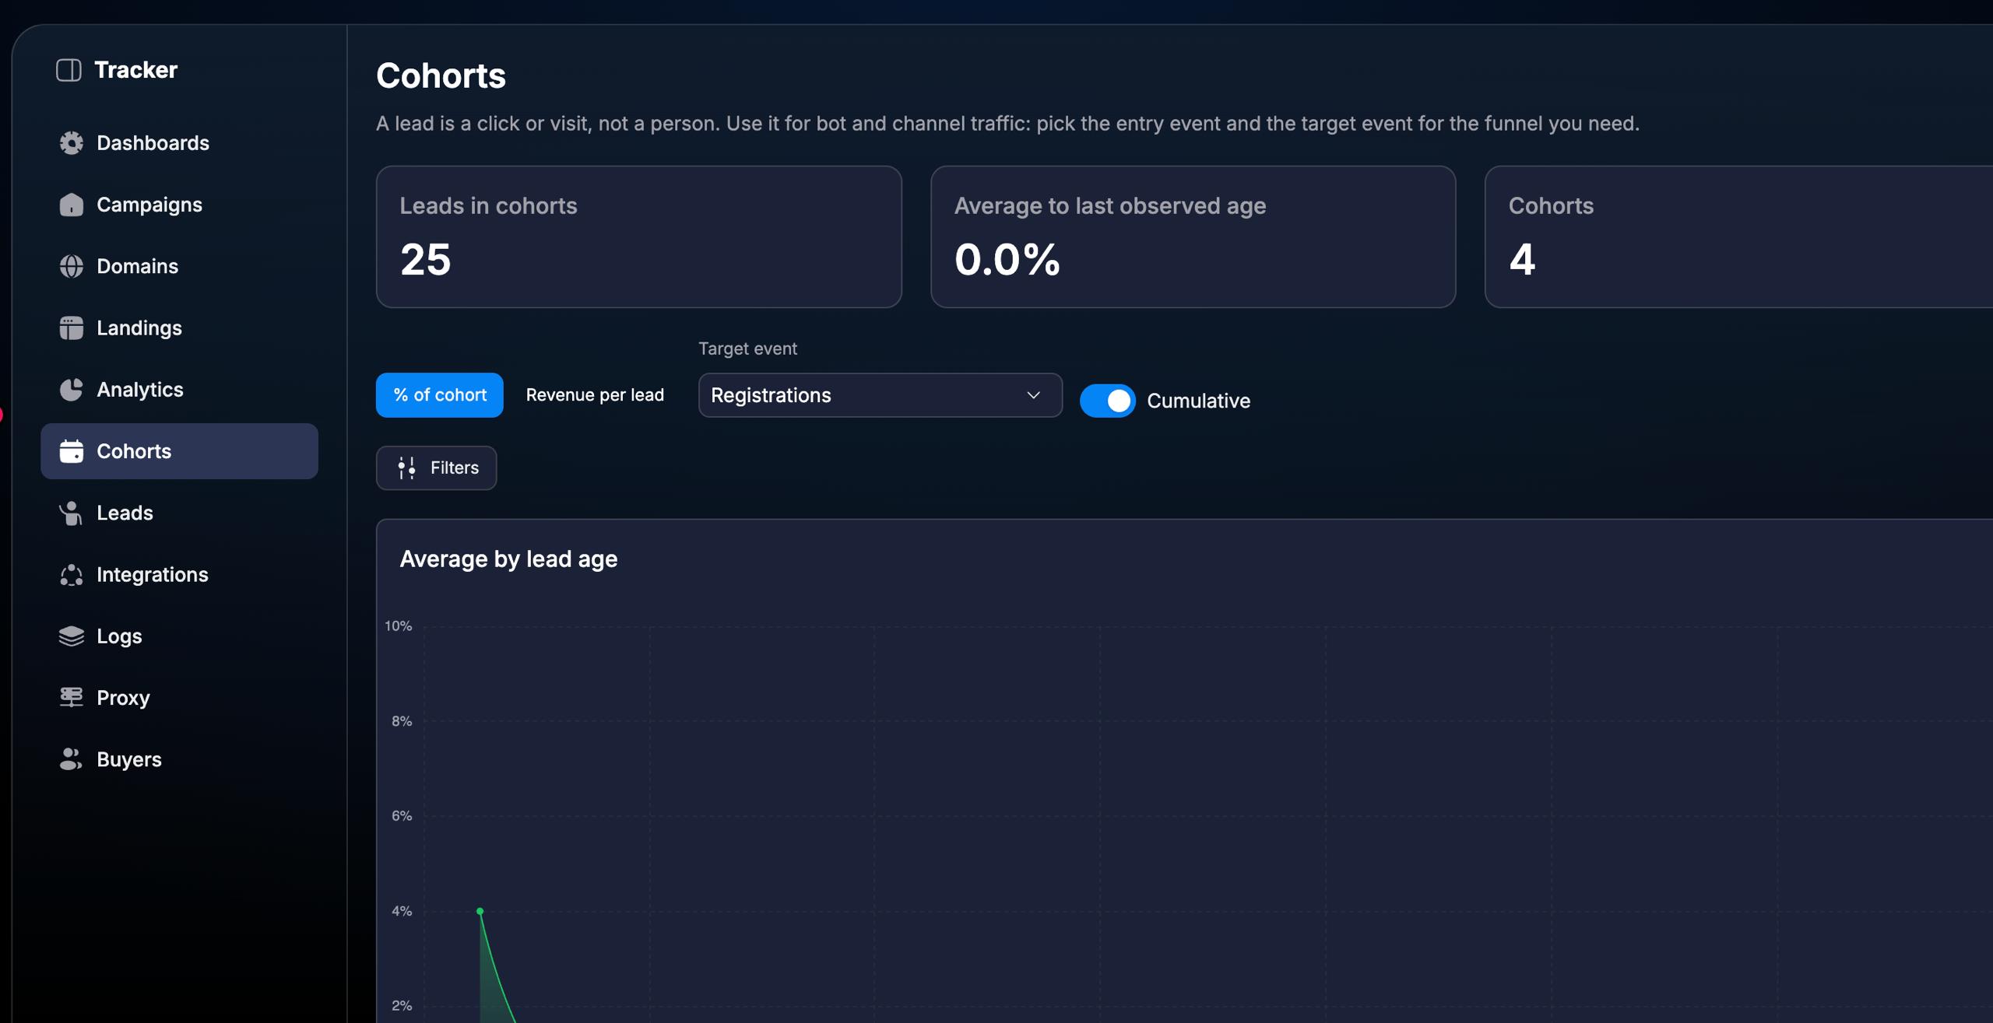
Task: Click the chevron arrow in the Registrations selector
Action: [1033, 395]
